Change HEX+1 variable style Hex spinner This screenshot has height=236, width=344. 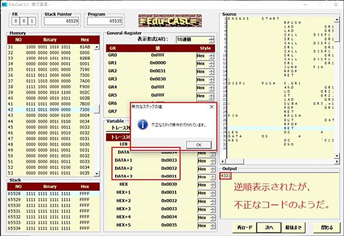click(213, 194)
